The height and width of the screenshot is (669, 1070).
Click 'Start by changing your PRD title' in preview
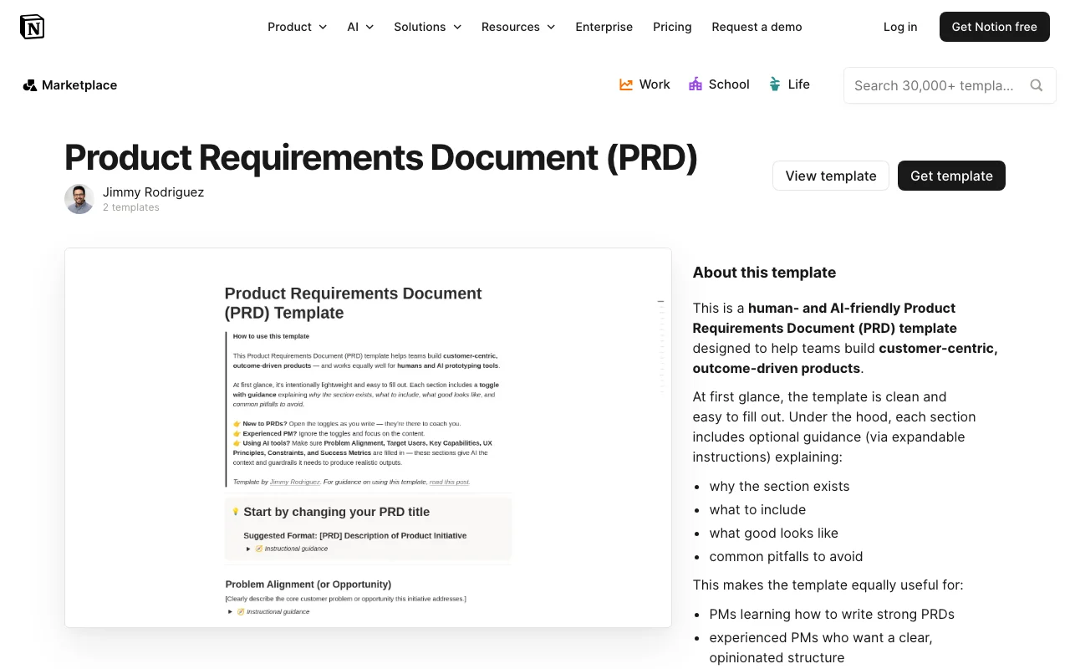pos(336,512)
